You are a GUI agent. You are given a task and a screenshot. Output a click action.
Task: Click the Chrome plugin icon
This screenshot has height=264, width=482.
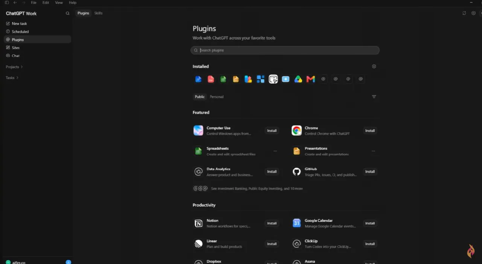click(x=297, y=131)
